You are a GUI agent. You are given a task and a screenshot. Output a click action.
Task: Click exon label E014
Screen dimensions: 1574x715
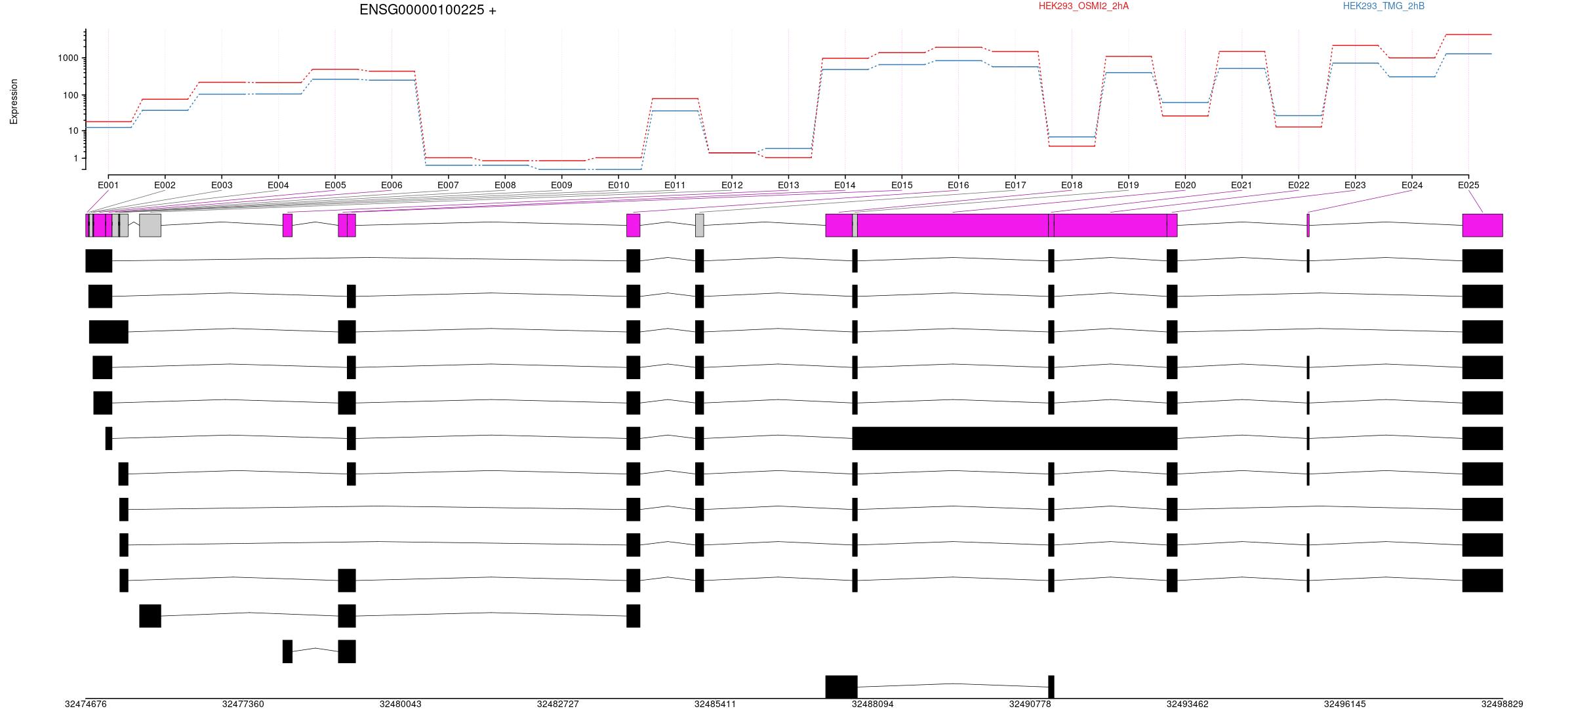(845, 185)
